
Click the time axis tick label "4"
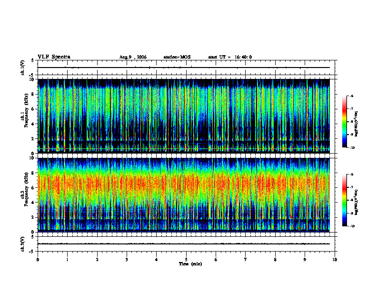tap(157, 260)
